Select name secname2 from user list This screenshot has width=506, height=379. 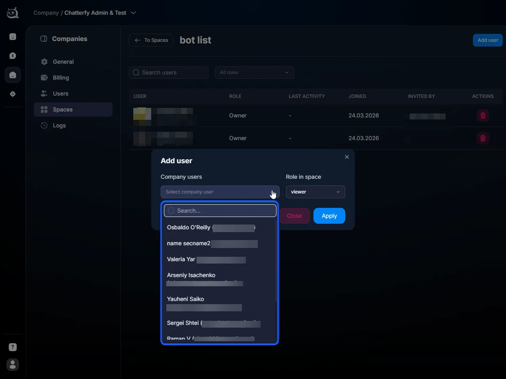pos(220,244)
